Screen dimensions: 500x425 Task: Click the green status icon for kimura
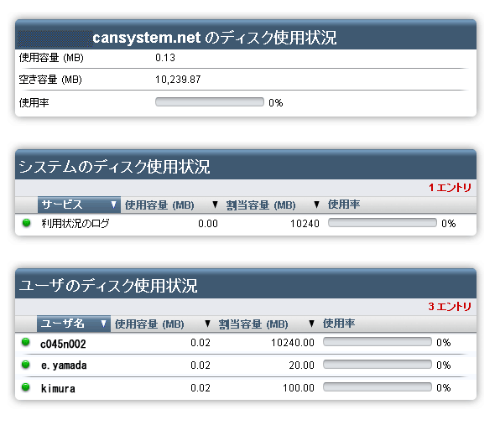click(25, 387)
